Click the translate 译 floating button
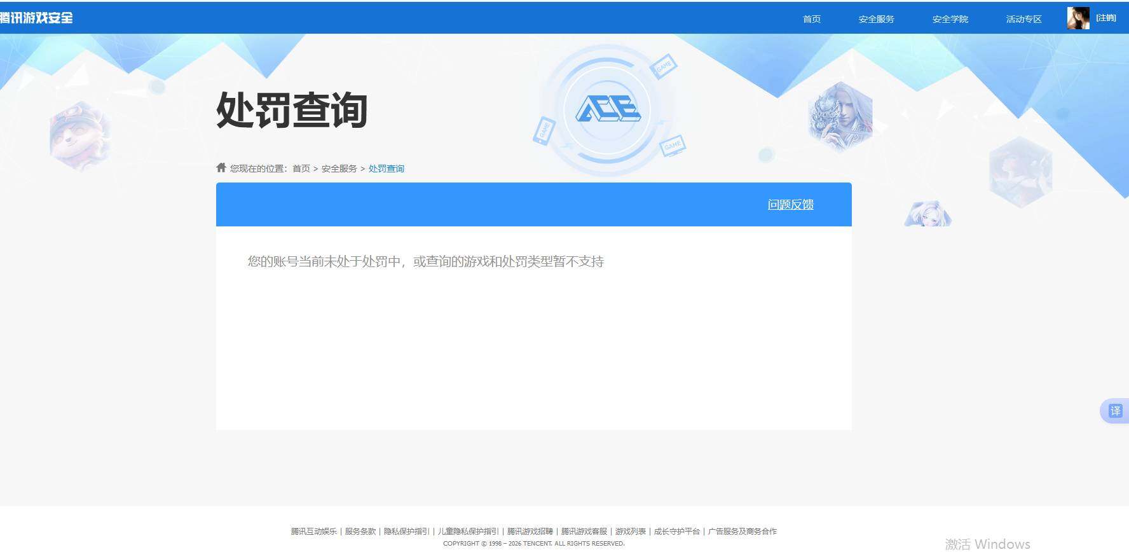 pos(1115,411)
